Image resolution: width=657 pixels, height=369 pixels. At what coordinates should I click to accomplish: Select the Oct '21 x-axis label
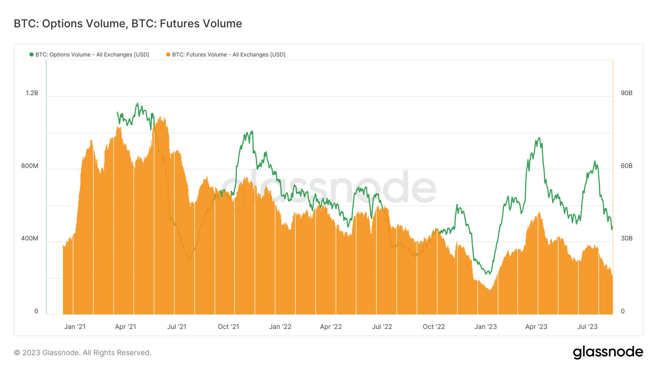point(228,327)
